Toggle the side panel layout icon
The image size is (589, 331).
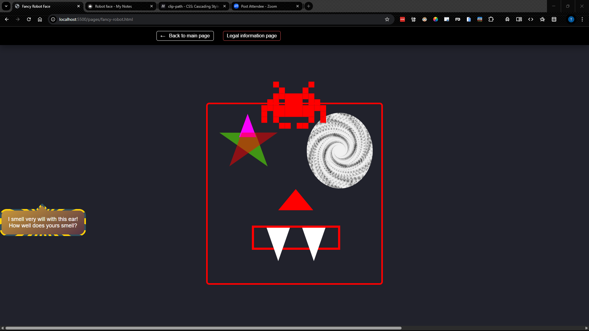pyautogui.click(x=554, y=19)
